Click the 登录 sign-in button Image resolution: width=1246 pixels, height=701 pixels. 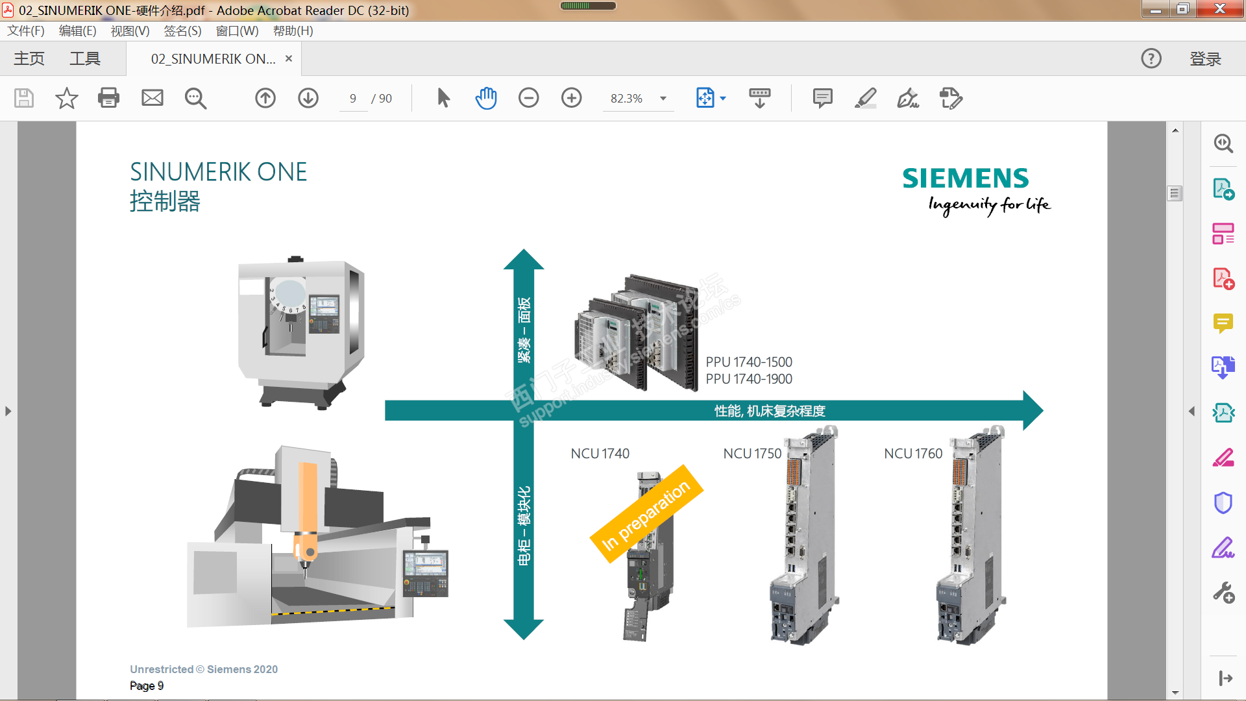1205,58
